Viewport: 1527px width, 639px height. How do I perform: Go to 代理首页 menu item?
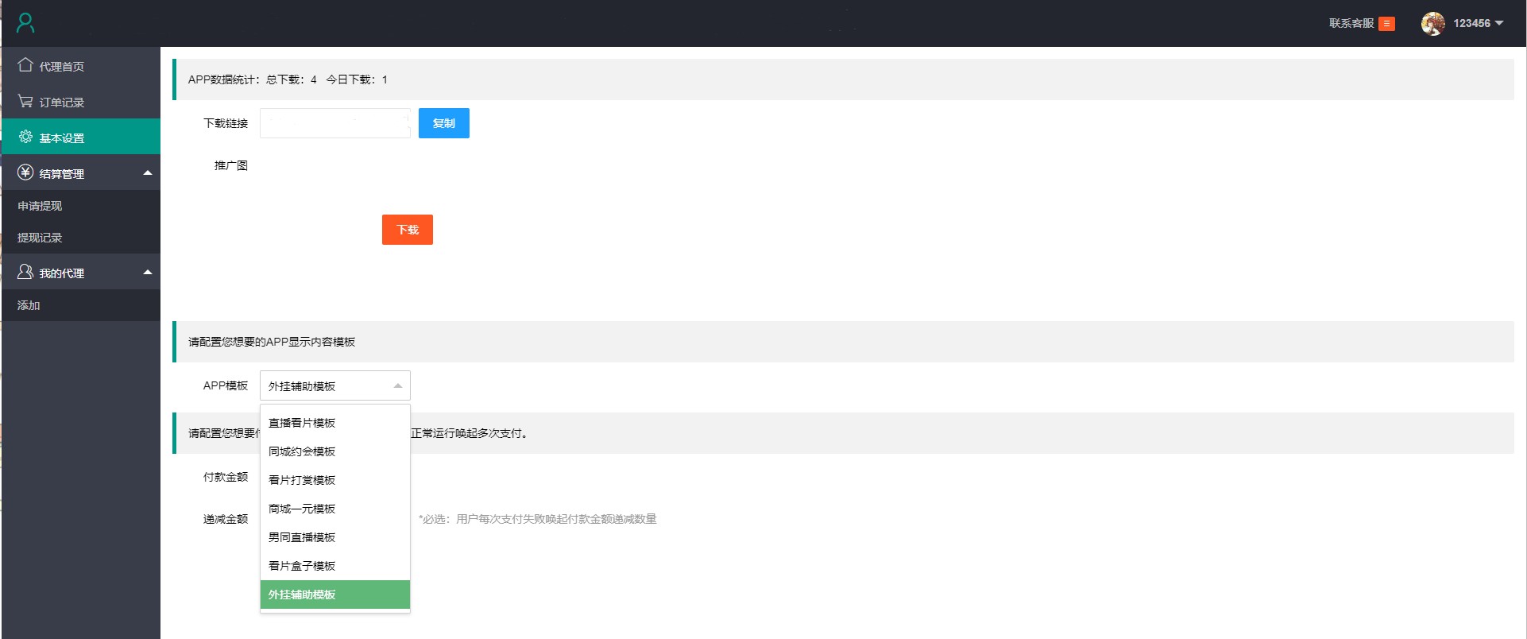81,66
